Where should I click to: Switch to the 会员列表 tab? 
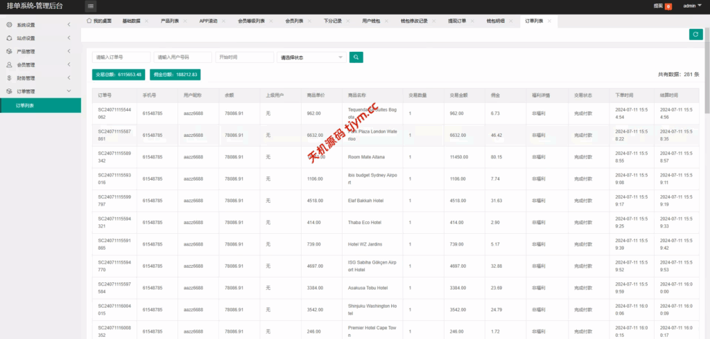pos(295,21)
